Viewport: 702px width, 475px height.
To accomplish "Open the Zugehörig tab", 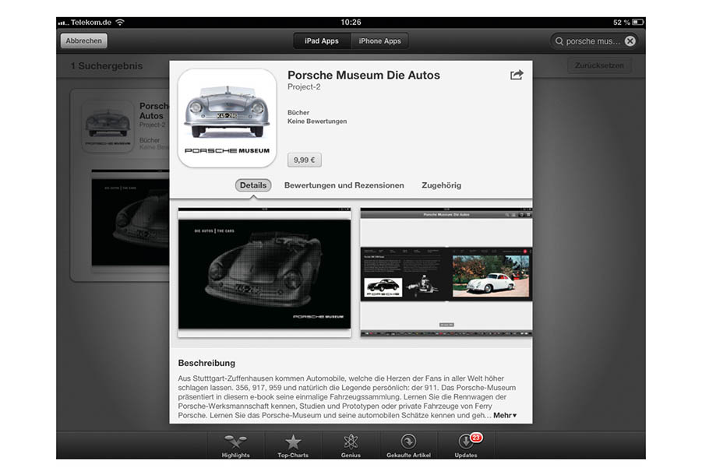I will tap(442, 185).
